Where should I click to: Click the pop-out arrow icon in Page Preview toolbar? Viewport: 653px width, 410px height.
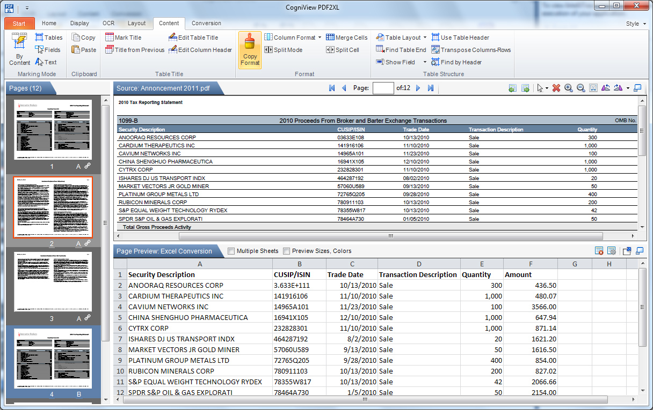627,251
